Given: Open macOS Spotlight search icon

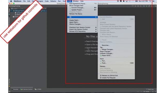Looking at the screenshot, I should pyautogui.click(x=150, y=1).
